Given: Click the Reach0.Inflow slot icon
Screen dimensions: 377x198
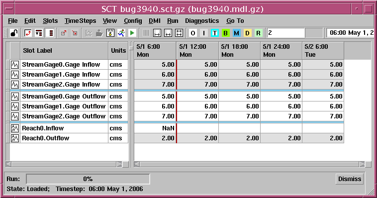Looking at the screenshot, I should [x=15, y=128].
